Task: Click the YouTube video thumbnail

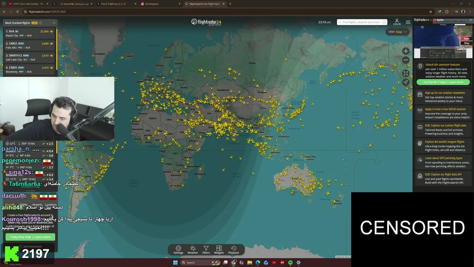Action: point(443,42)
